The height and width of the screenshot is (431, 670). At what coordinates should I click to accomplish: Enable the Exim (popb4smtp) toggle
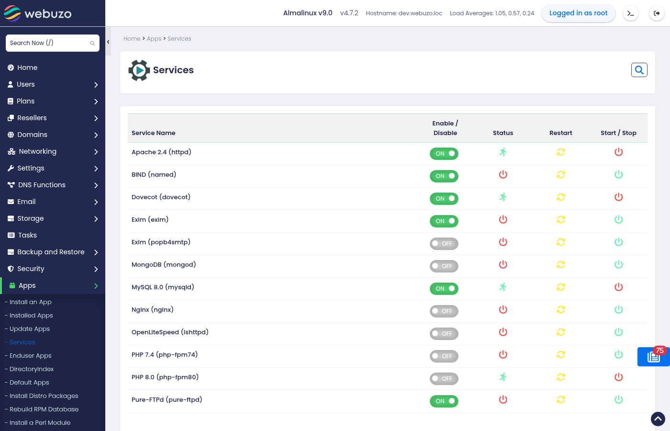[444, 244]
